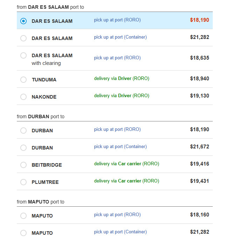Select Nakonde delivery via Driver radio
Viewport: 232px width, 240px height.
tap(23, 97)
